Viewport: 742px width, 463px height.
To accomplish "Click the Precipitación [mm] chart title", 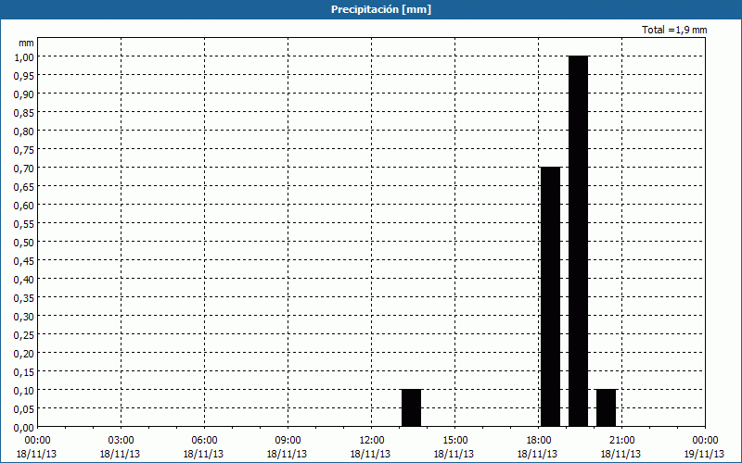I will [381, 9].
